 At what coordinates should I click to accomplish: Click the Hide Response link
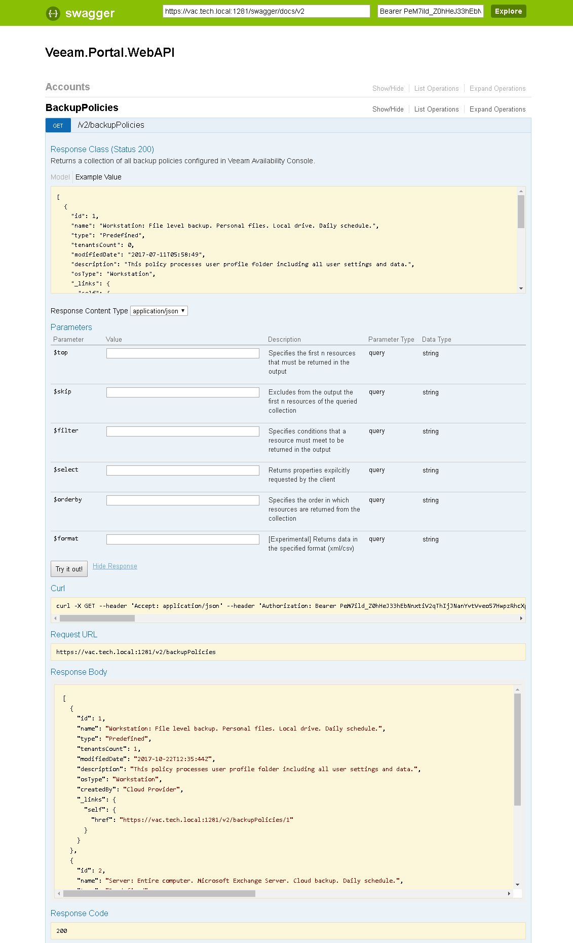click(x=115, y=566)
